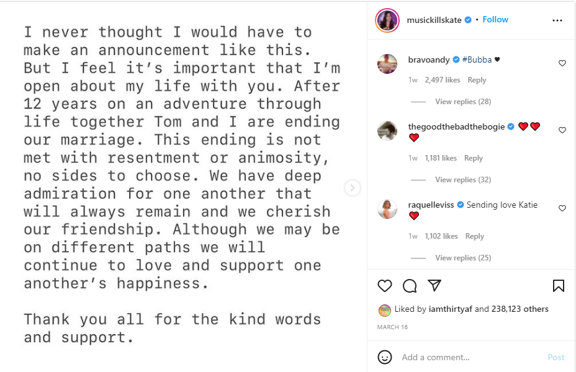The width and height of the screenshot is (576, 372).
Task: Follow the musickillskate account
Action: pyautogui.click(x=495, y=20)
